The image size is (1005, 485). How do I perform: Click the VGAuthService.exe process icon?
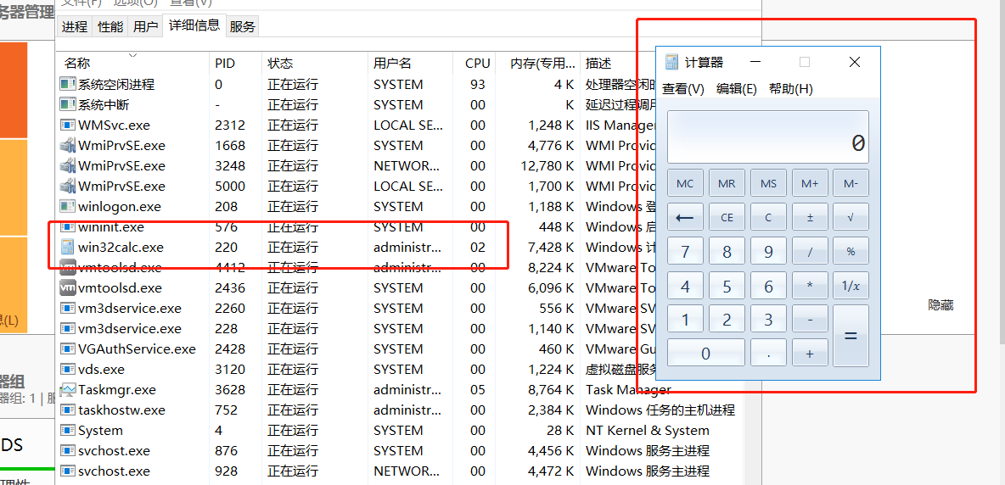coord(68,349)
